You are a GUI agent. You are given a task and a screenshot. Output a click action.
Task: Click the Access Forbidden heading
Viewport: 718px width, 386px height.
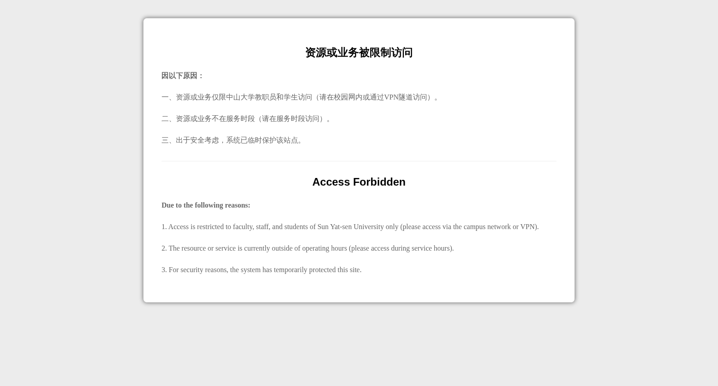(359, 182)
